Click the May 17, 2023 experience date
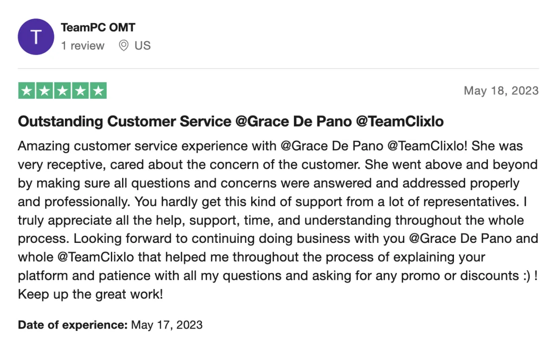This screenshot has width=557, height=342. (167, 324)
